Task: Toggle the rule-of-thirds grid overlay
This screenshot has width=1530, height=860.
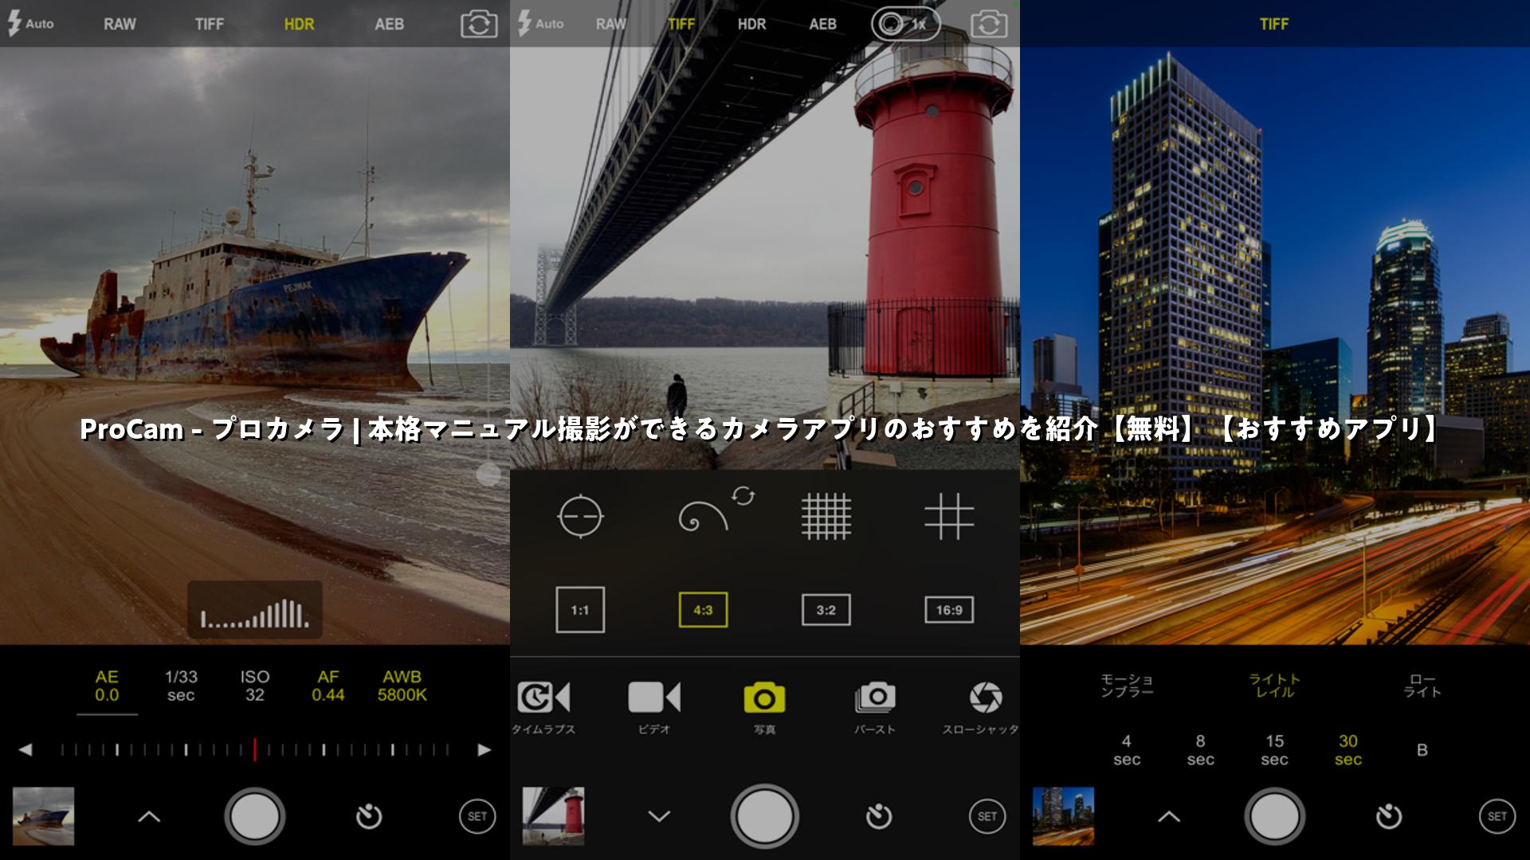Action: tap(949, 517)
